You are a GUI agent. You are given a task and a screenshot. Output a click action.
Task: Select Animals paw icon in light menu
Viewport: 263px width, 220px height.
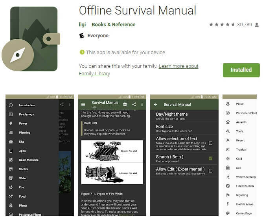coord(228,122)
